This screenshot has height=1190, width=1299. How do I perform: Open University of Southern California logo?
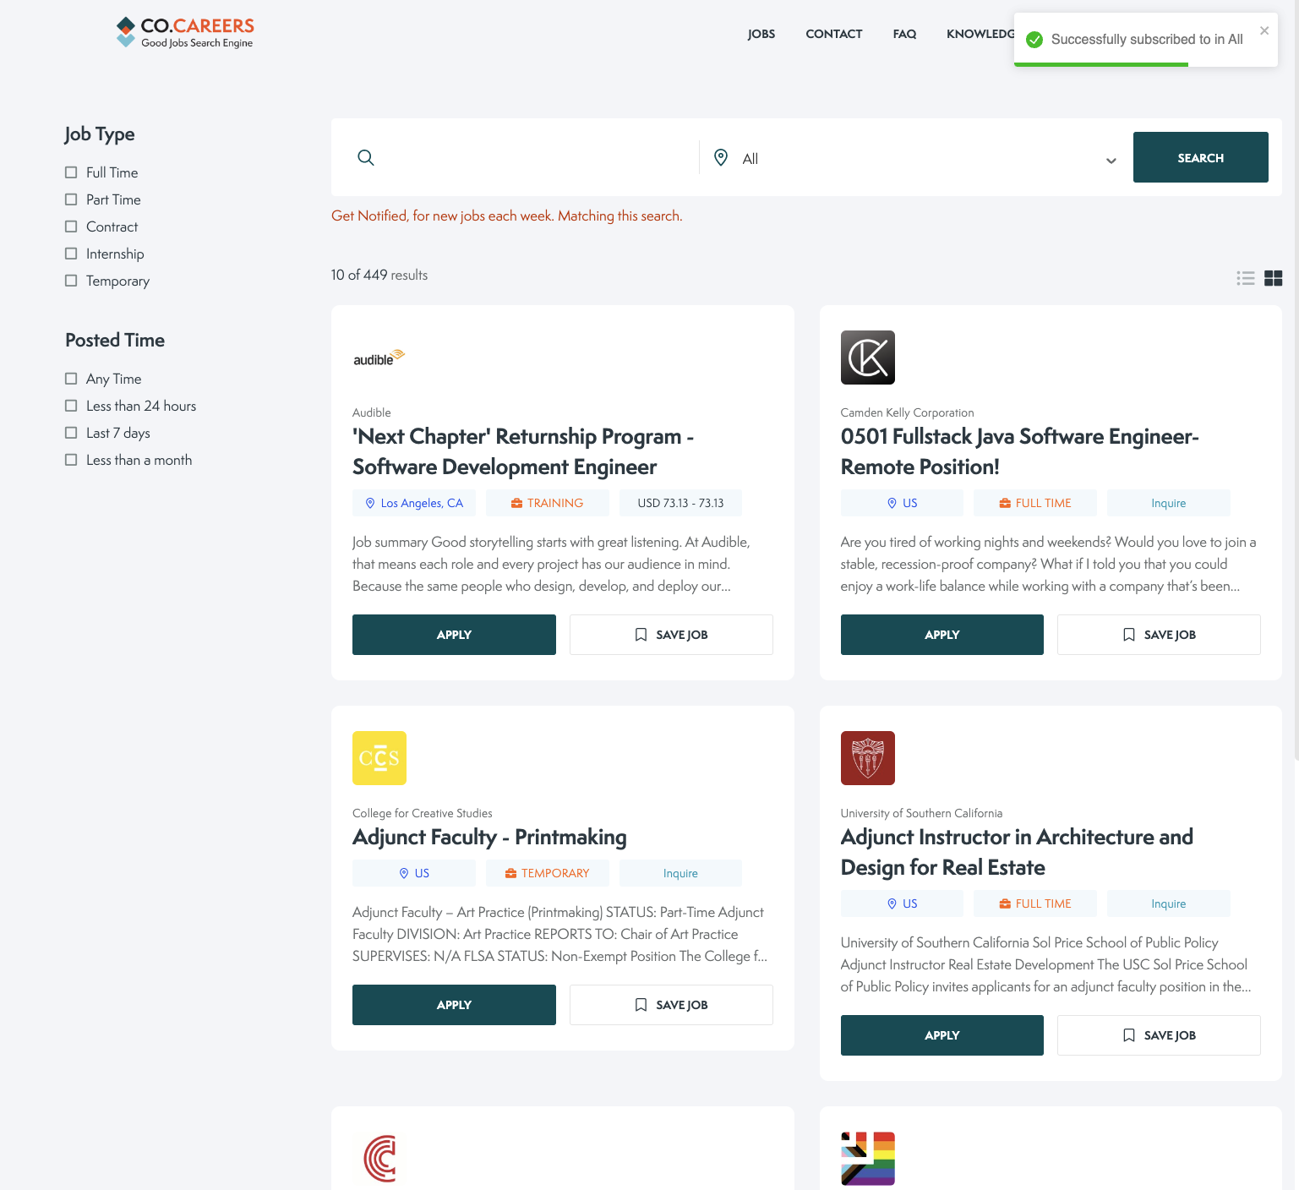[x=868, y=758]
